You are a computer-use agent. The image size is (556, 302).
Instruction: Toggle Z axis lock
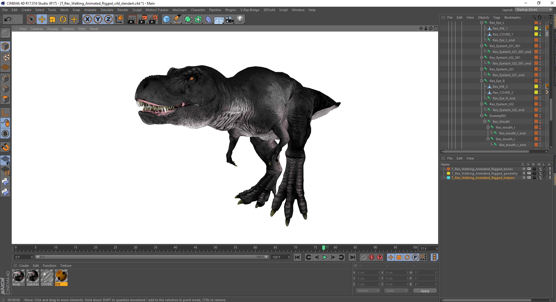[x=108, y=19]
